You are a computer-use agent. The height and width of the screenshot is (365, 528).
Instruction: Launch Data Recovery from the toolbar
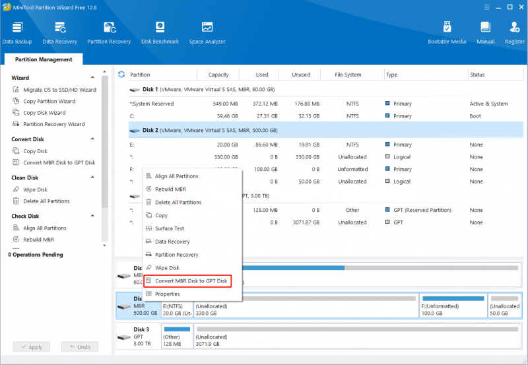point(59,32)
